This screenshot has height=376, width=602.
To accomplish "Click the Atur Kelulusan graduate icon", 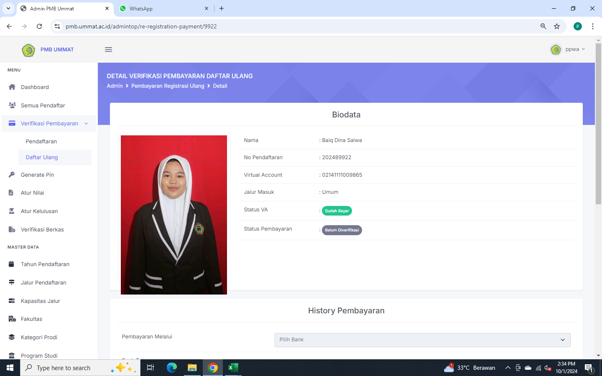I will point(12,211).
